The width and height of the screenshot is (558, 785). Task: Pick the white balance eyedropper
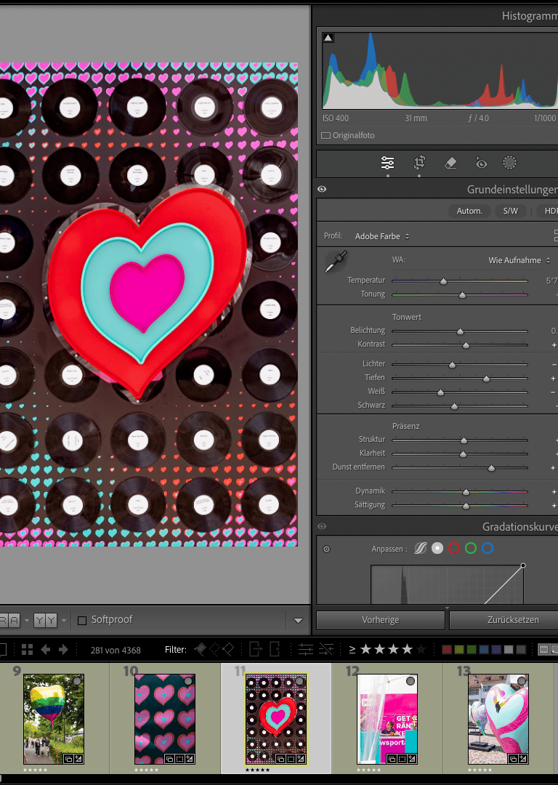(x=335, y=262)
